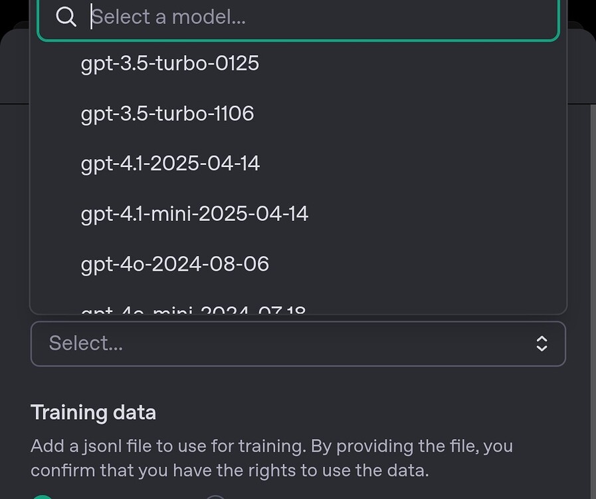
Task: Click the jsonl training instructions text
Action: (271, 458)
